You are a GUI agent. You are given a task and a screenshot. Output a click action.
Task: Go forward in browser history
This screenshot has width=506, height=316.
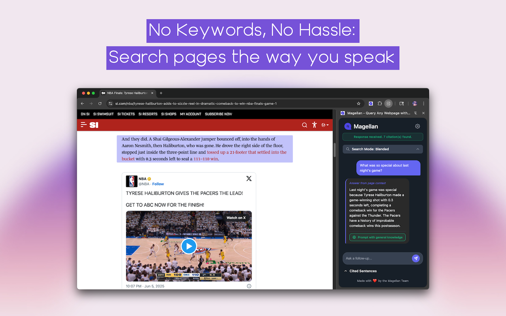pos(91,103)
